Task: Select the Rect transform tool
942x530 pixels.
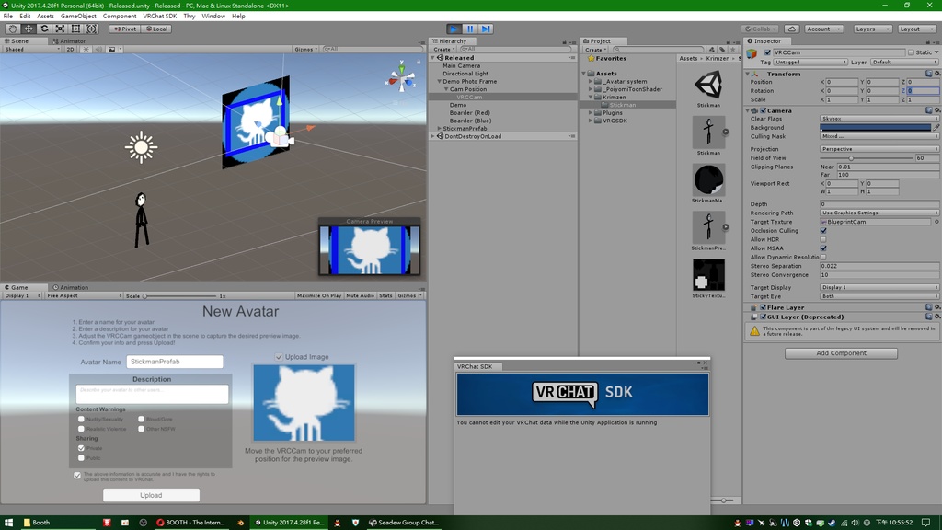Action: tap(77, 29)
